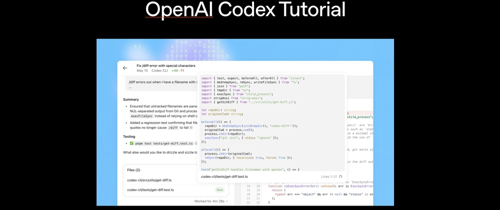The image size is (500, 210).
Task: Click 'pnpm test tests/get-diff.test.ts' command text
Action: tap(164, 143)
